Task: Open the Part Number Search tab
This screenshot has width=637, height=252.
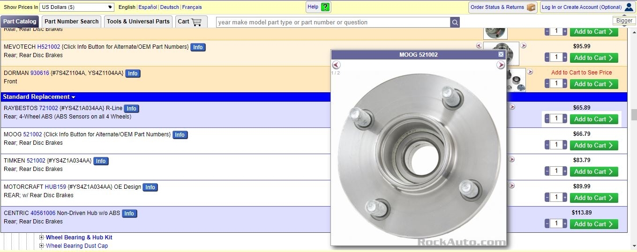Action: 71,22
